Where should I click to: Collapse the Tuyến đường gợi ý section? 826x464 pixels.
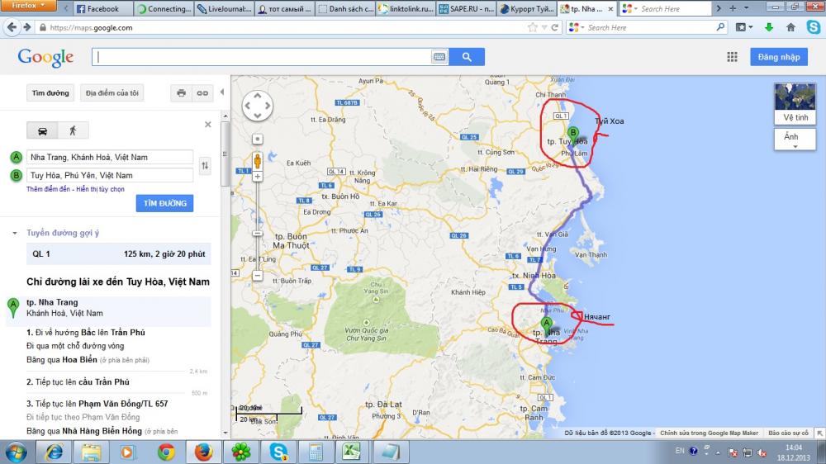(15, 234)
